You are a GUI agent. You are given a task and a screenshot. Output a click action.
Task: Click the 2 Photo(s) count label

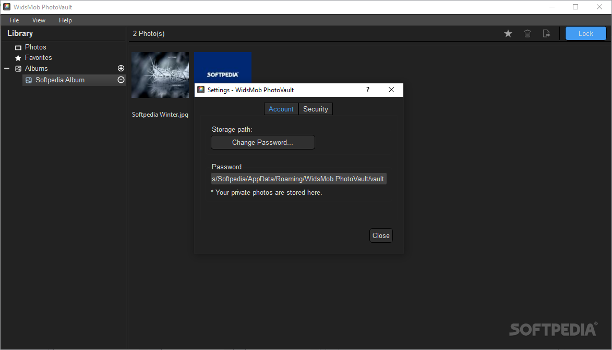tap(149, 33)
